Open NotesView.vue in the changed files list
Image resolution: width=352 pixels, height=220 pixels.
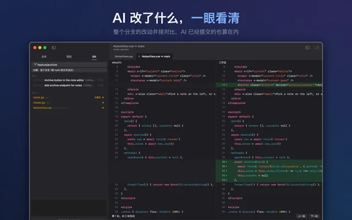pyautogui.click(x=68, y=108)
